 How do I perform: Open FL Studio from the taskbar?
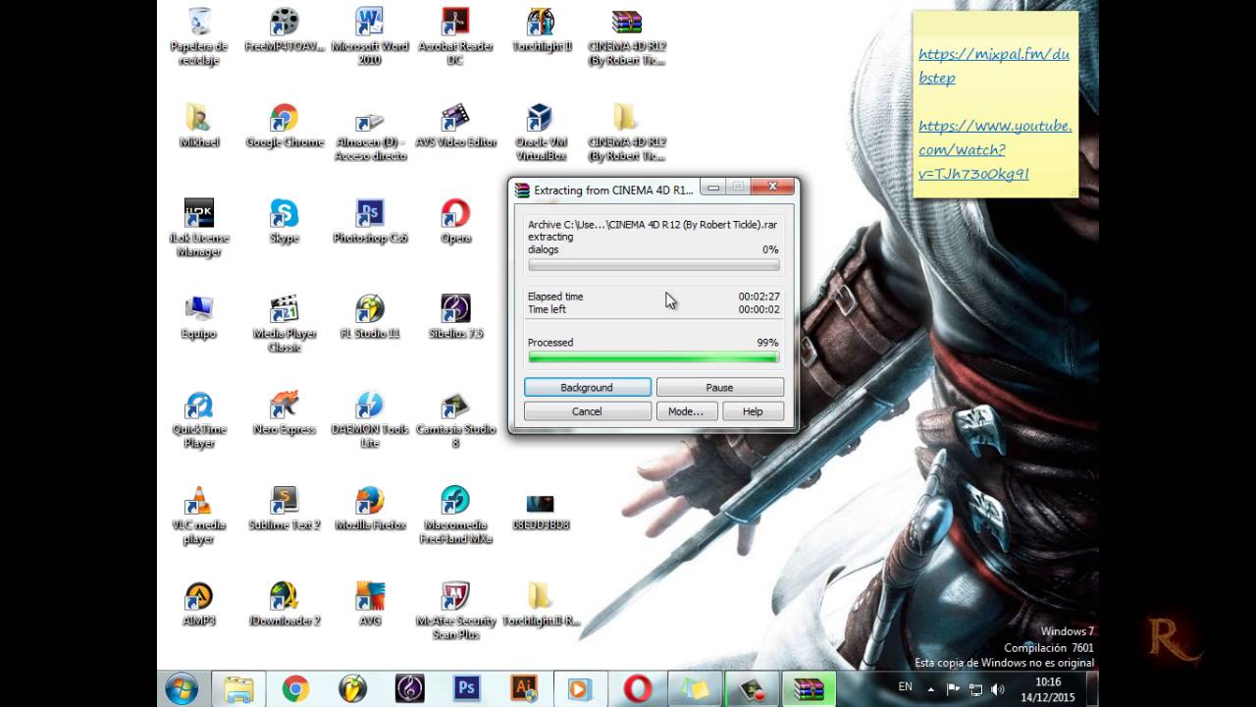pos(352,689)
